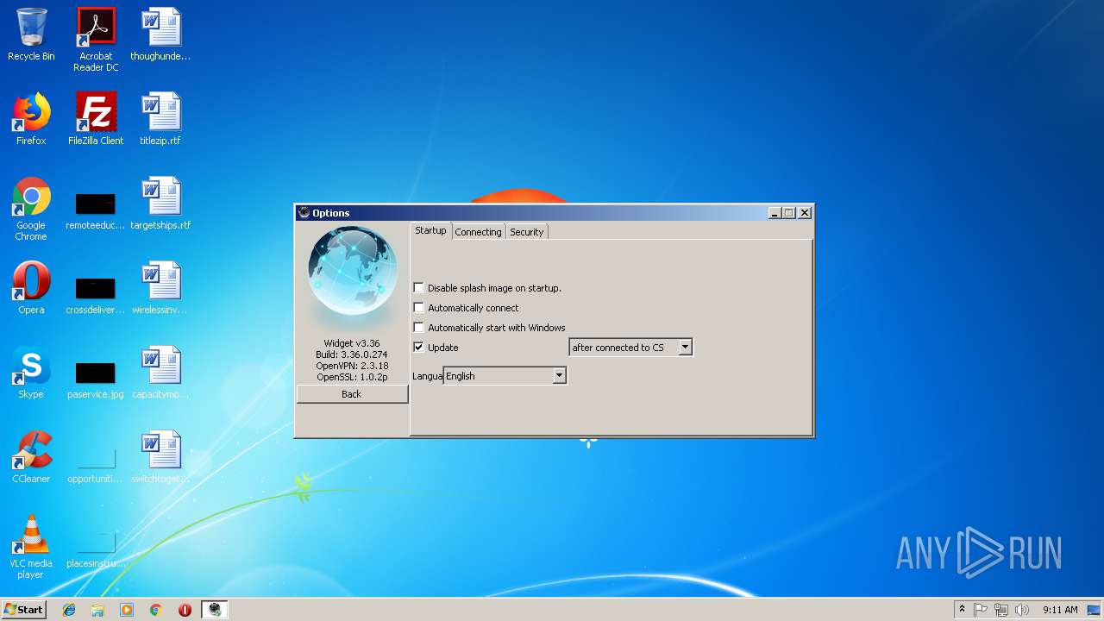Click the volume speaker tray icon

point(1022,610)
